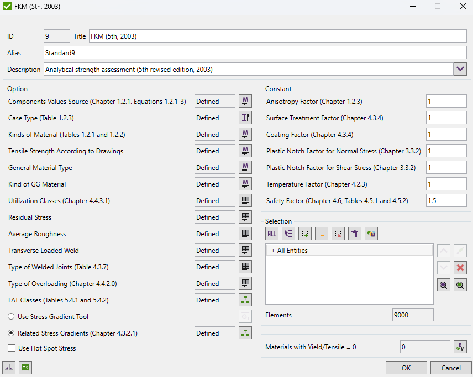The image size is (473, 377).
Task: Select Related Stress Gradients radio button
Action: click(12, 333)
